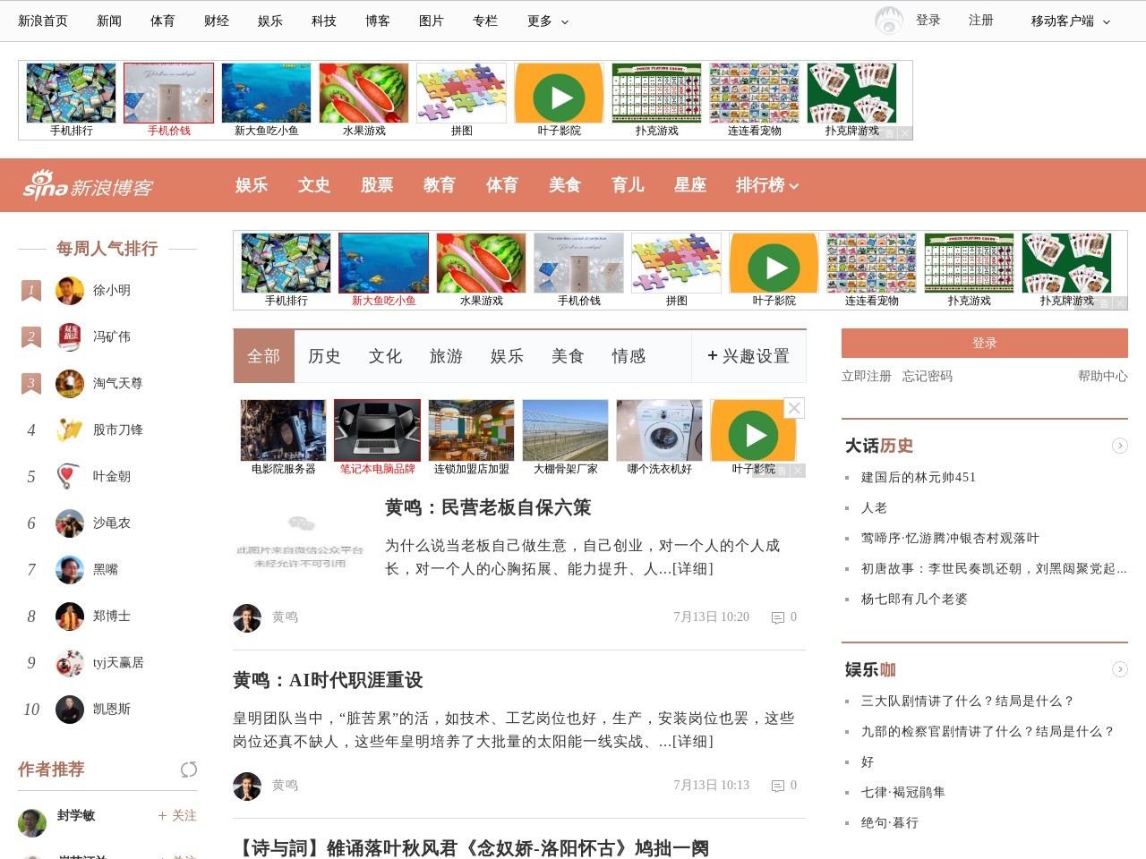1146x859 pixels.
Task: Follow 封学敏 with the 关注 button
Action: point(177,816)
